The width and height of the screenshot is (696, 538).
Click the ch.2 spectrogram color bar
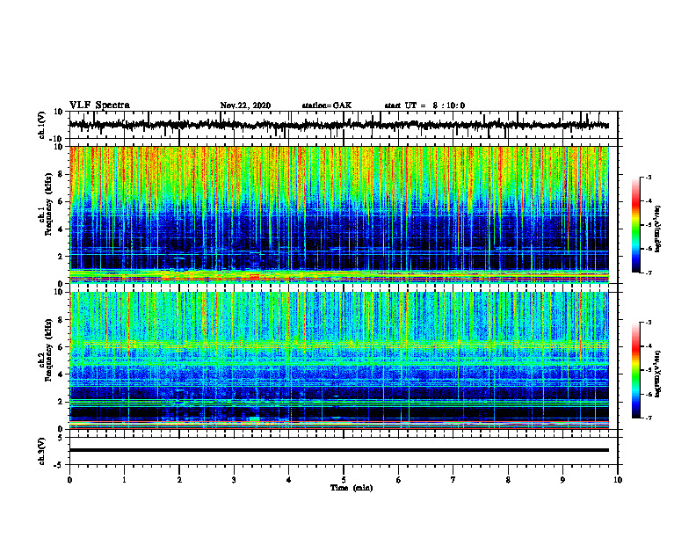(635, 370)
